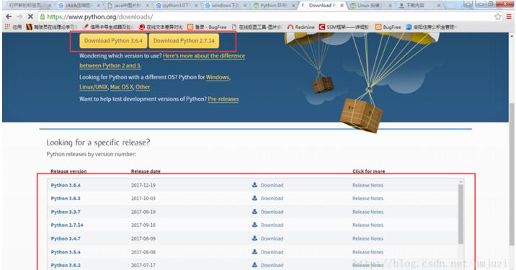Open the Linux/UNIX downloads link
Screen dimensions: 516x270
coord(94,87)
